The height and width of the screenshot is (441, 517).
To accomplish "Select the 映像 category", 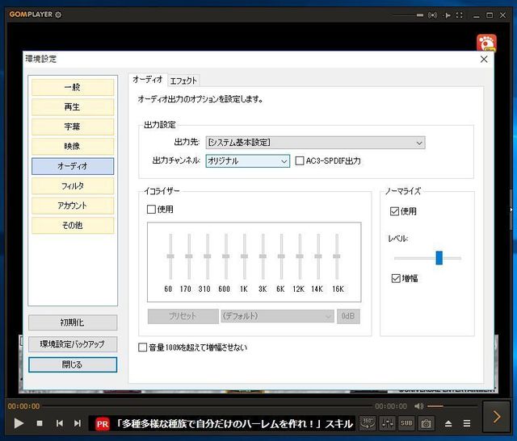I will coord(73,146).
